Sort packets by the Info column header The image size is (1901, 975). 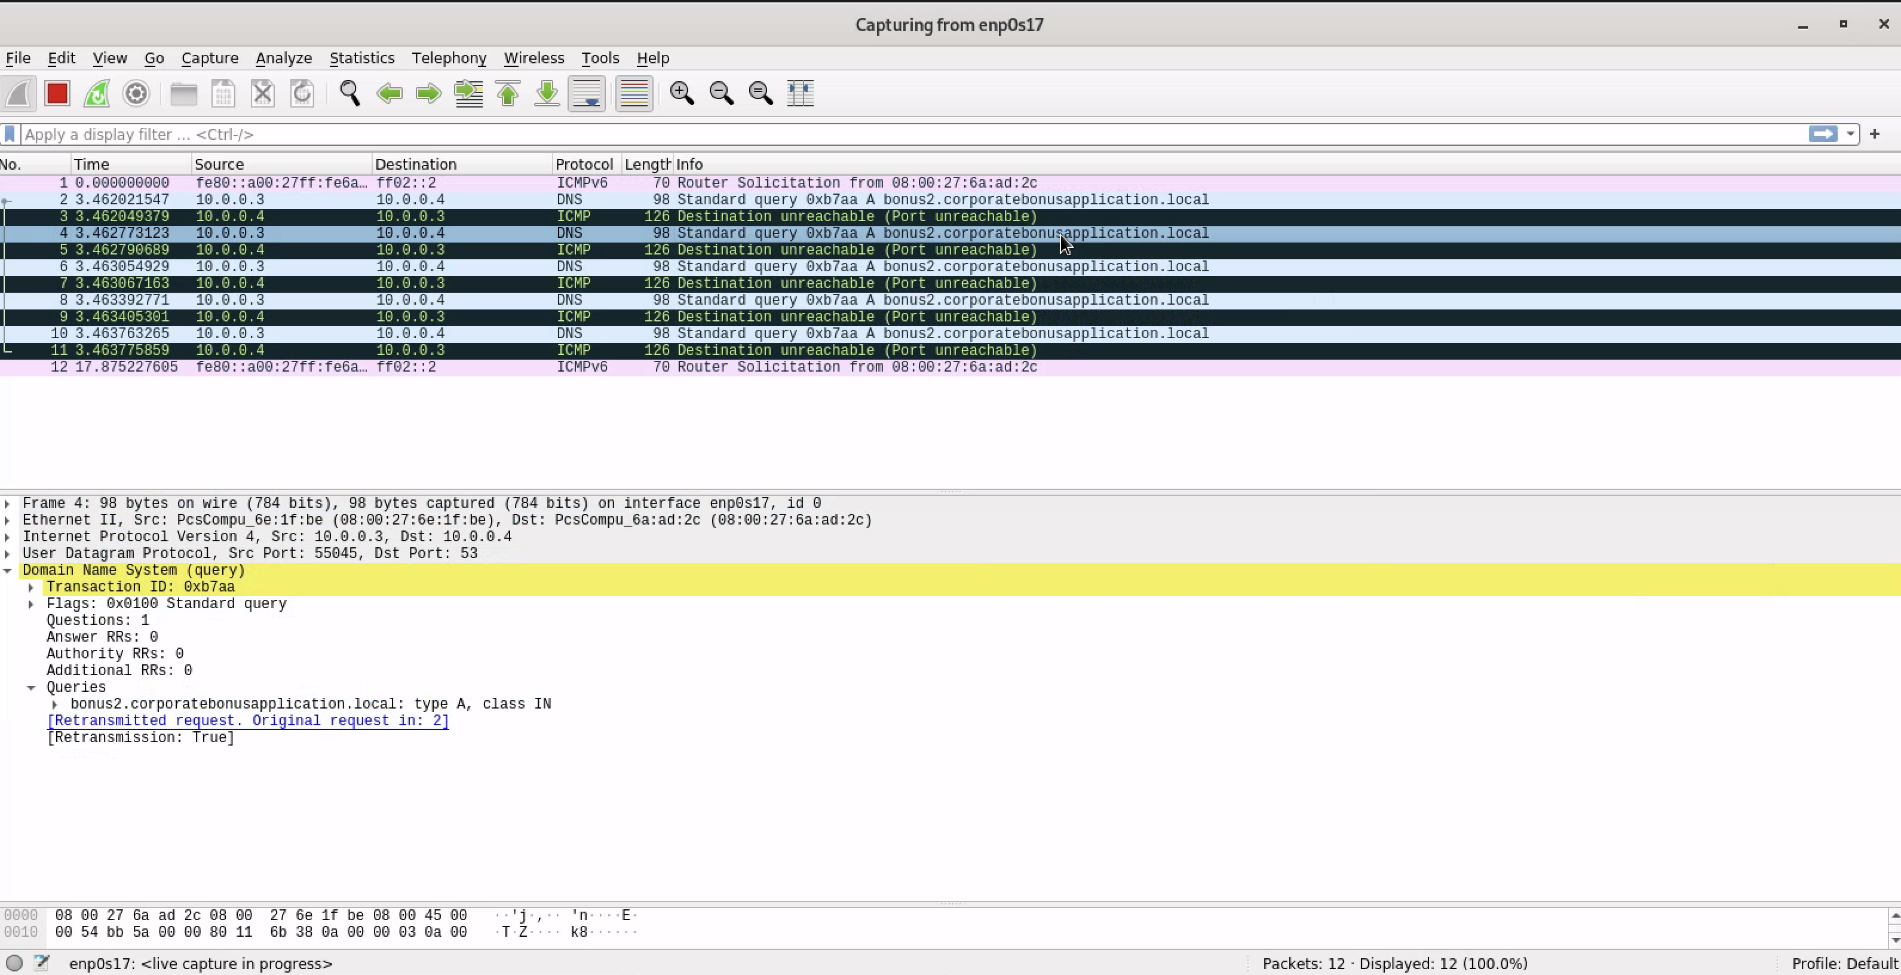(1286, 164)
